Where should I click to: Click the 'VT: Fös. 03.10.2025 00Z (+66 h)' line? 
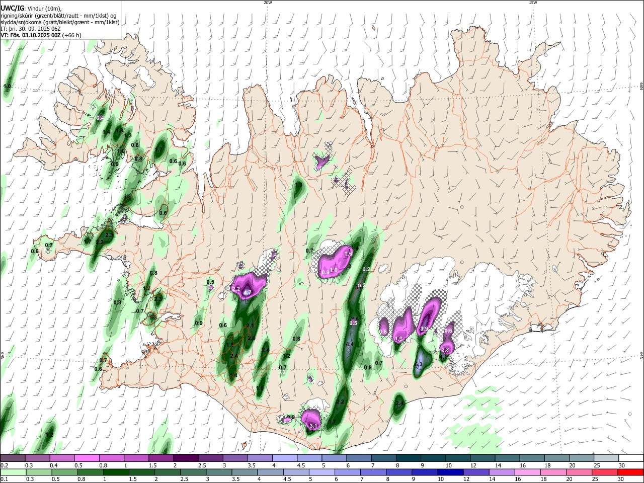[41, 36]
